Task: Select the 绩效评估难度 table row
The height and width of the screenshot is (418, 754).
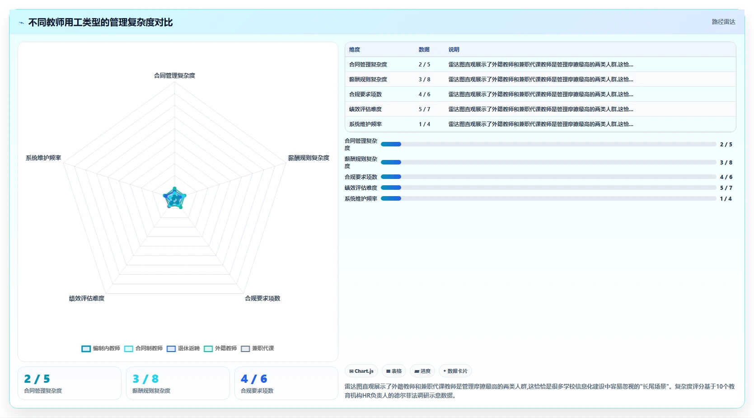Action: 540,109
